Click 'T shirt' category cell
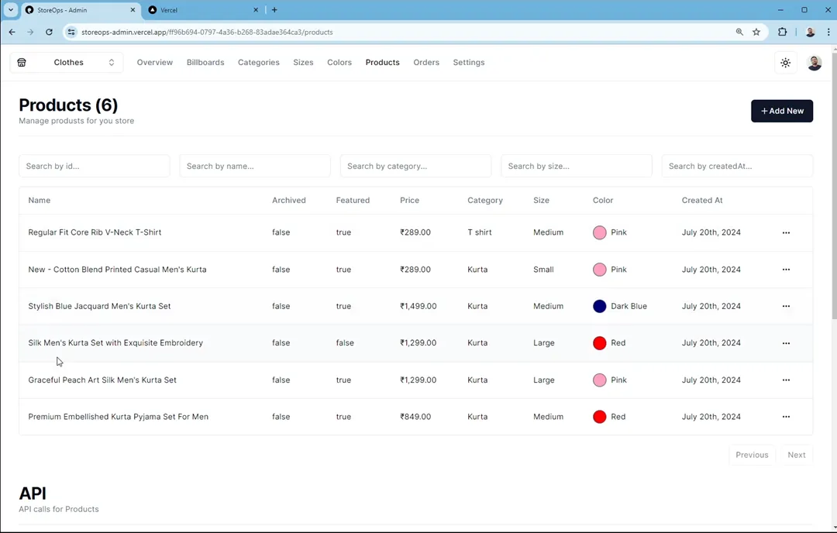This screenshot has width=837, height=533. [x=480, y=232]
